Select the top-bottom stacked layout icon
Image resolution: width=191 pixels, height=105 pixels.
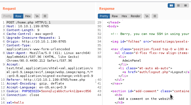pos(178,5)
